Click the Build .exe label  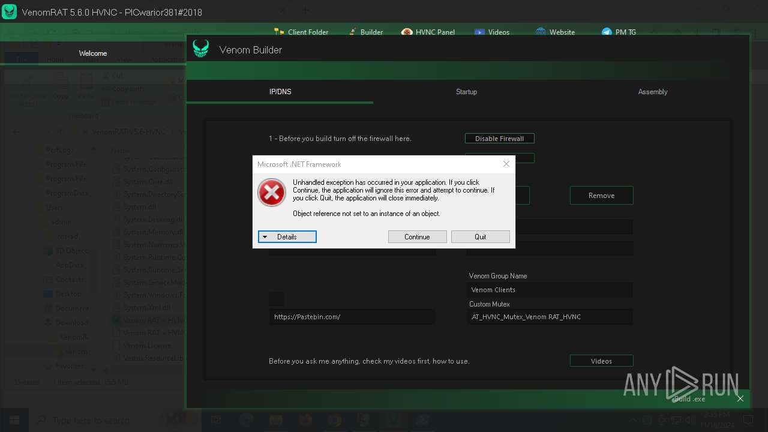point(689,399)
